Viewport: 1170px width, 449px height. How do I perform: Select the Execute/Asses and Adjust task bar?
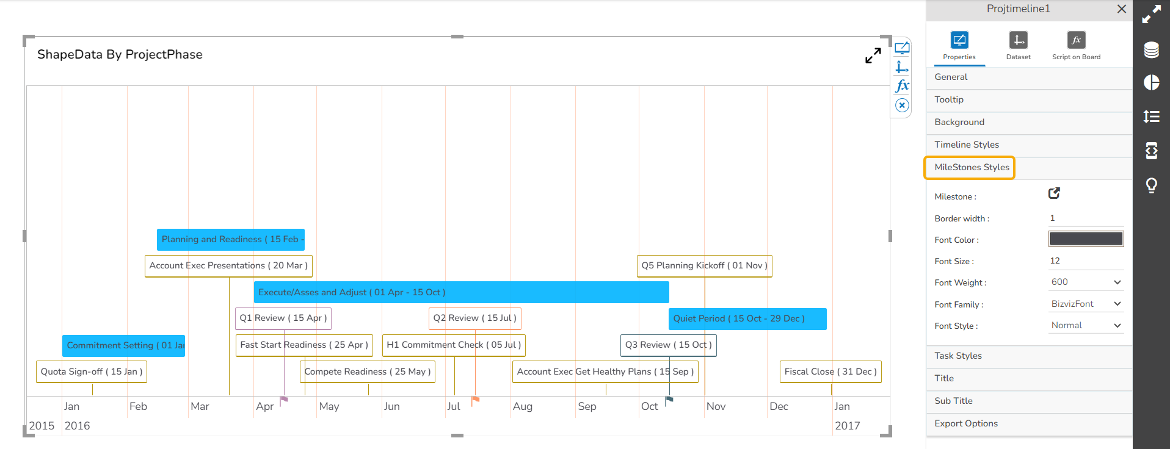pyautogui.click(x=461, y=292)
